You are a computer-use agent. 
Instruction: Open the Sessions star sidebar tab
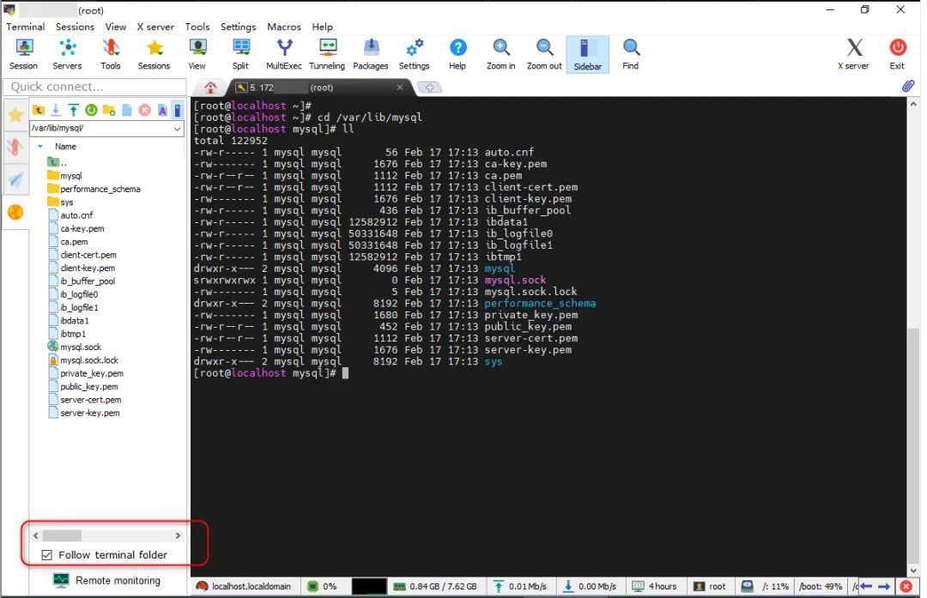(15, 115)
